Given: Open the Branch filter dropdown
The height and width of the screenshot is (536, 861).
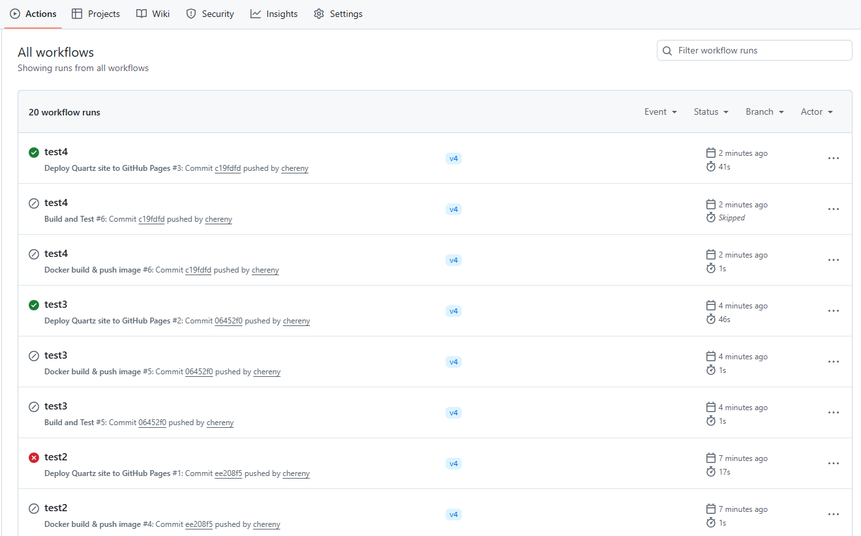Looking at the screenshot, I should click(764, 112).
